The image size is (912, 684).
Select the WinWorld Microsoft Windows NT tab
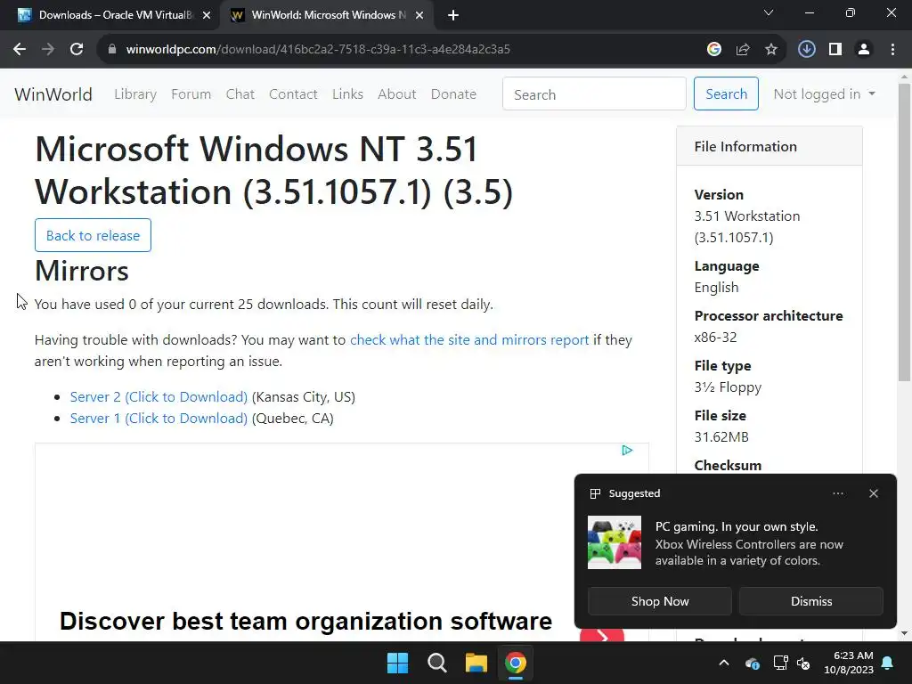tap(328, 15)
